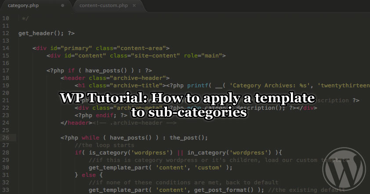Click line number 14 in the gutter
Screen dimensions: 370x194
(x=6, y=48)
